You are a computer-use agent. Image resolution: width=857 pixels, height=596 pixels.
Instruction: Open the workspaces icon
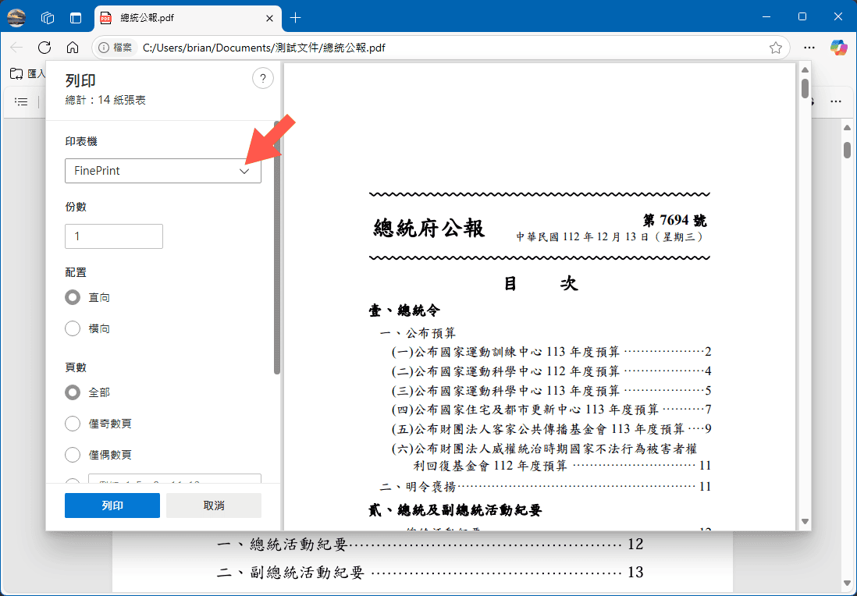(48, 17)
